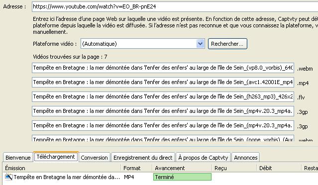Sort by the Format column header
The image size is (318, 185).
[x=137, y=168]
